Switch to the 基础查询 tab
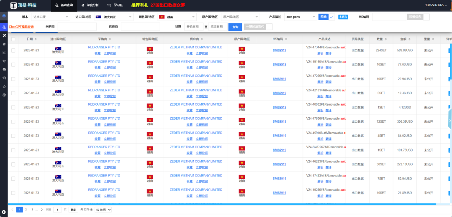This screenshot has height=217, width=452. (x=64, y=5)
